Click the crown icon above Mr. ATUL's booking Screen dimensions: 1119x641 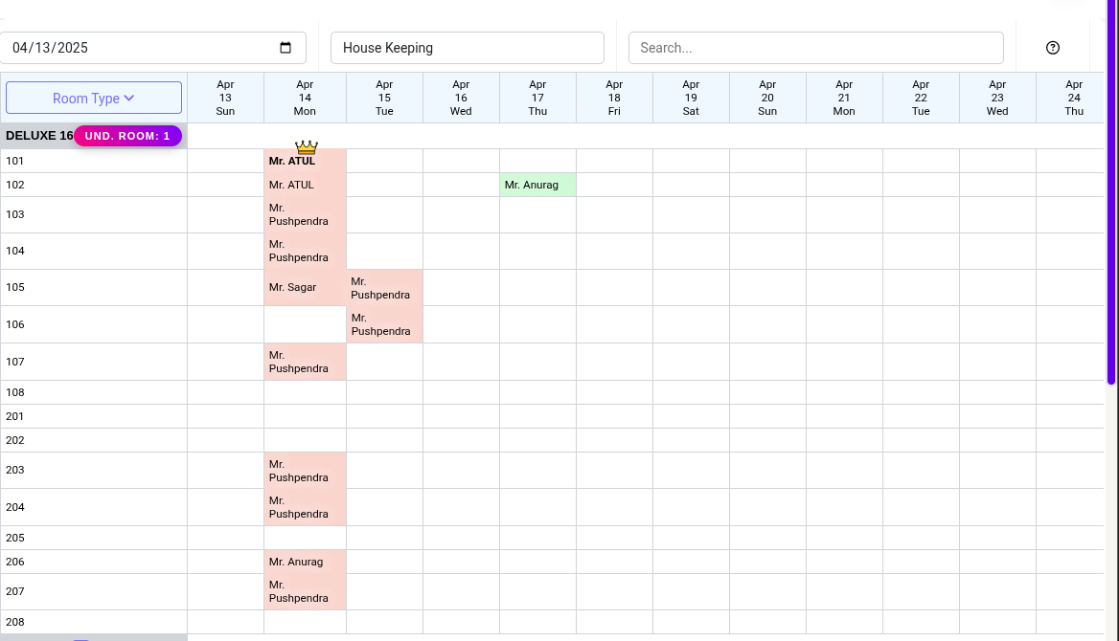pyautogui.click(x=306, y=145)
